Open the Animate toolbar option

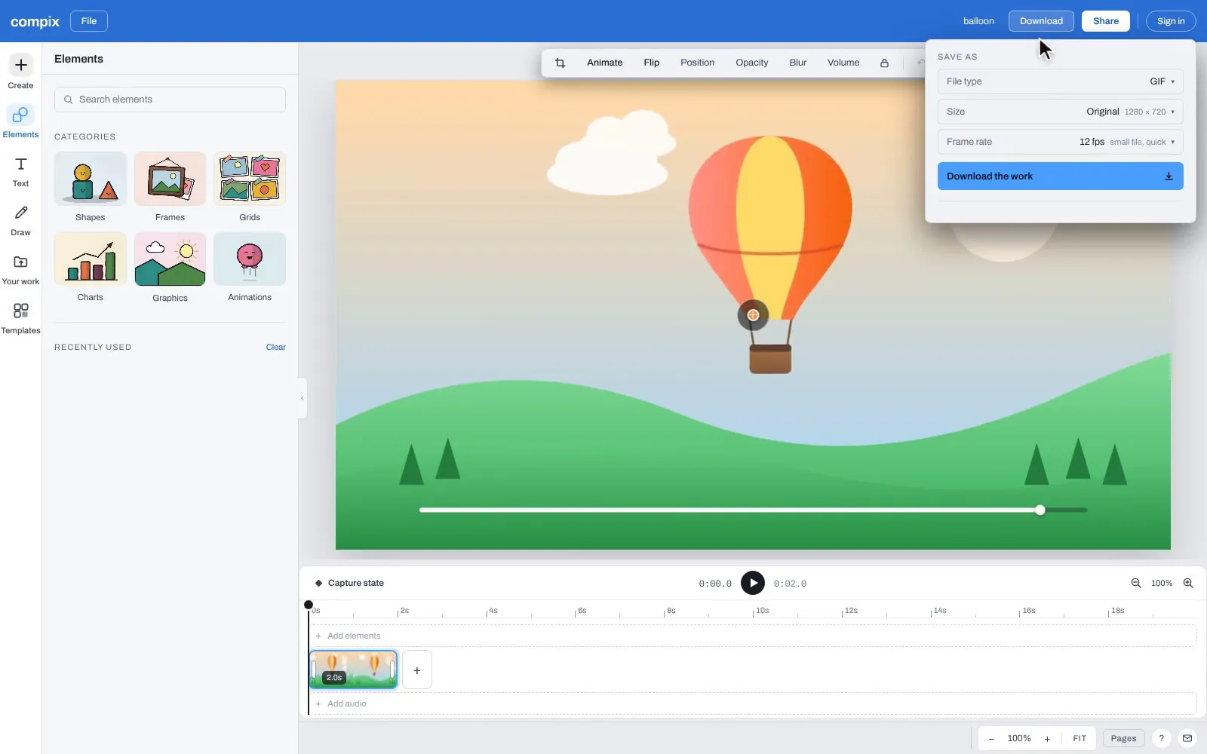coord(605,63)
